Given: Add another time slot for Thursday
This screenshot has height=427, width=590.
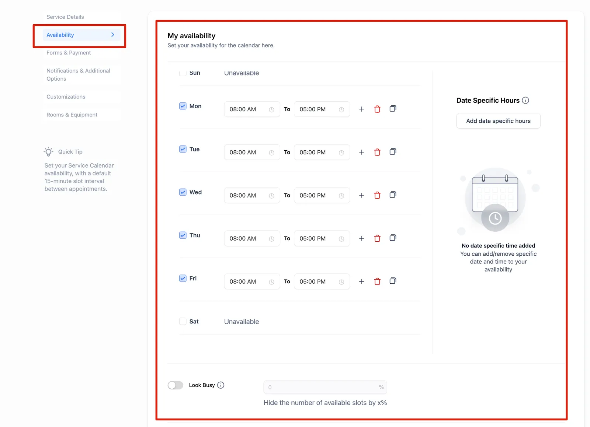Looking at the screenshot, I should (362, 238).
